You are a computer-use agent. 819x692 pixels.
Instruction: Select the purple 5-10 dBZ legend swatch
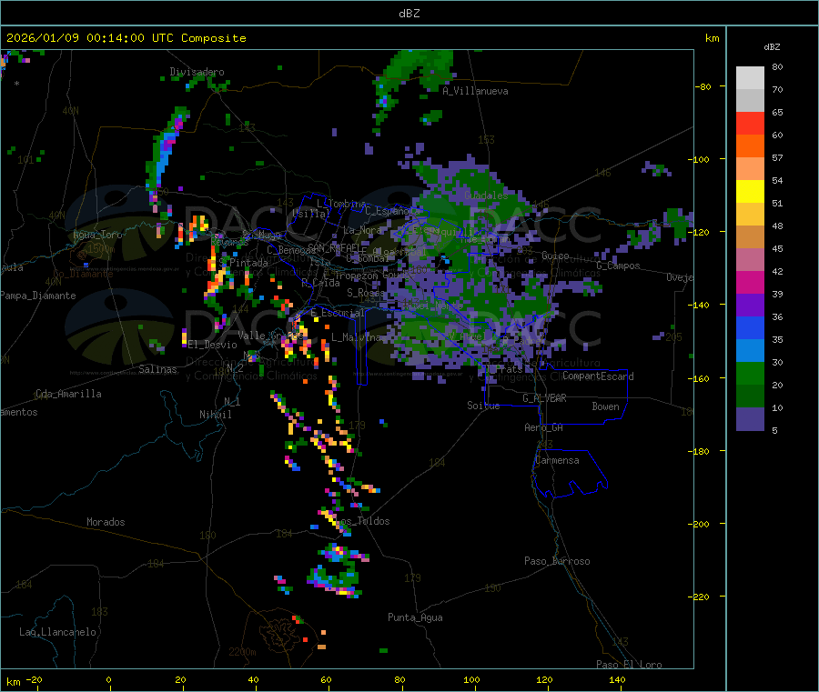pos(750,419)
